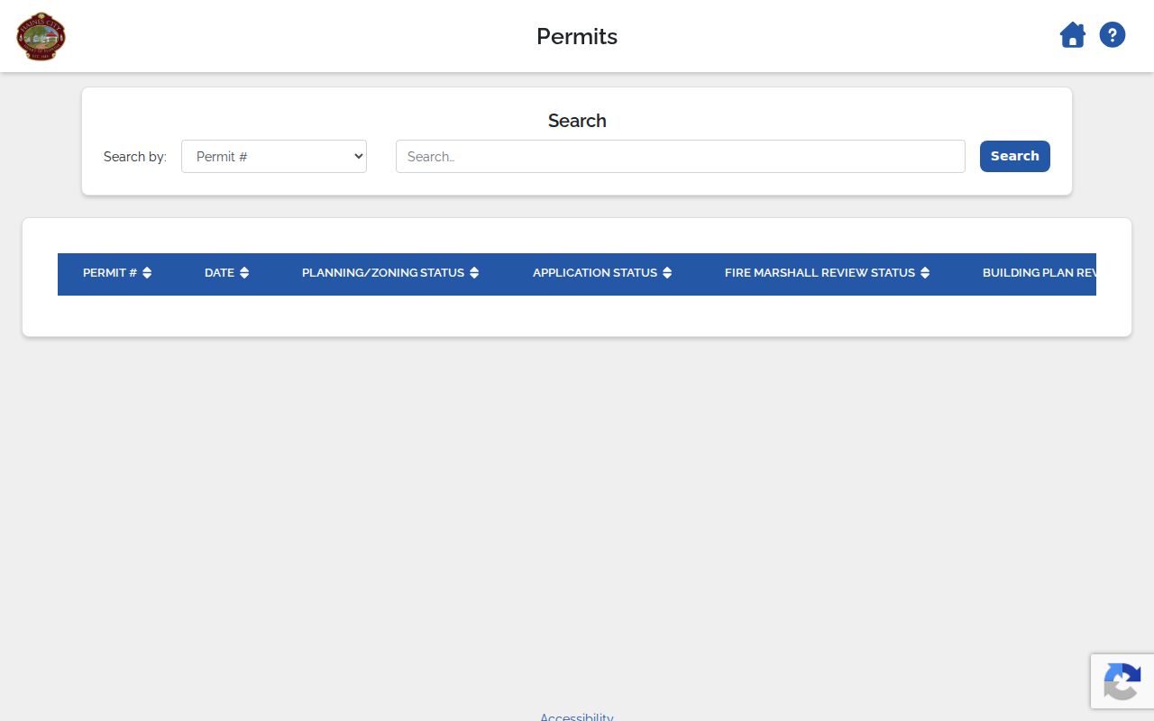Sort by Permit # column arrows

click(x=147, y=273)
